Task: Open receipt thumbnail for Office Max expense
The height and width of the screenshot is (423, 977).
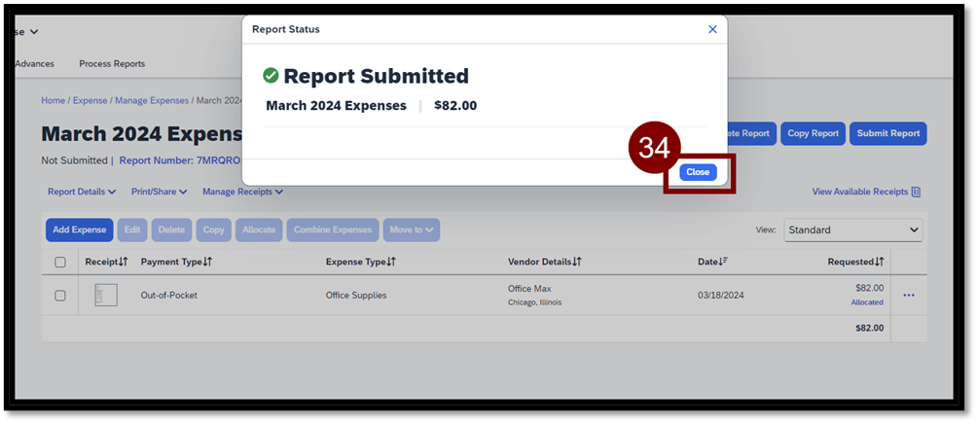Action: tap(106, 296)
